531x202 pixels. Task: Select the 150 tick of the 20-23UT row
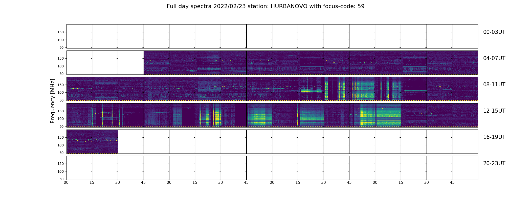pyautogui.click(x=61, y=163)
